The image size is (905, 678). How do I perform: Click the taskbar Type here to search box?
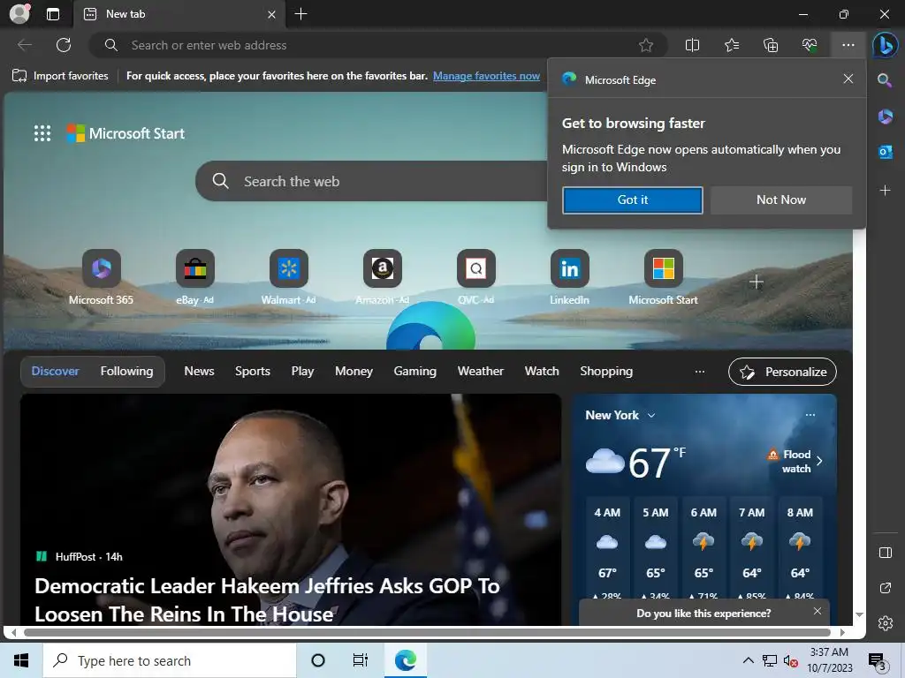(x=170, y=660)
